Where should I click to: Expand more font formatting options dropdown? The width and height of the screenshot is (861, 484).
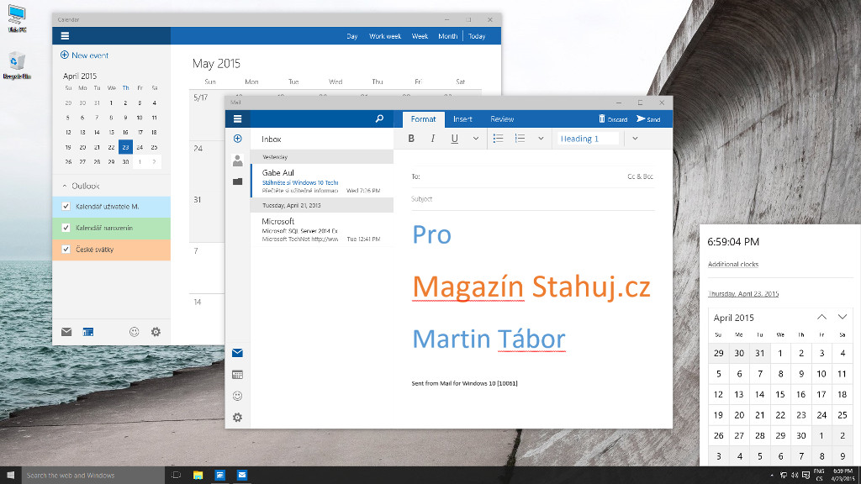tap(476, 139)
